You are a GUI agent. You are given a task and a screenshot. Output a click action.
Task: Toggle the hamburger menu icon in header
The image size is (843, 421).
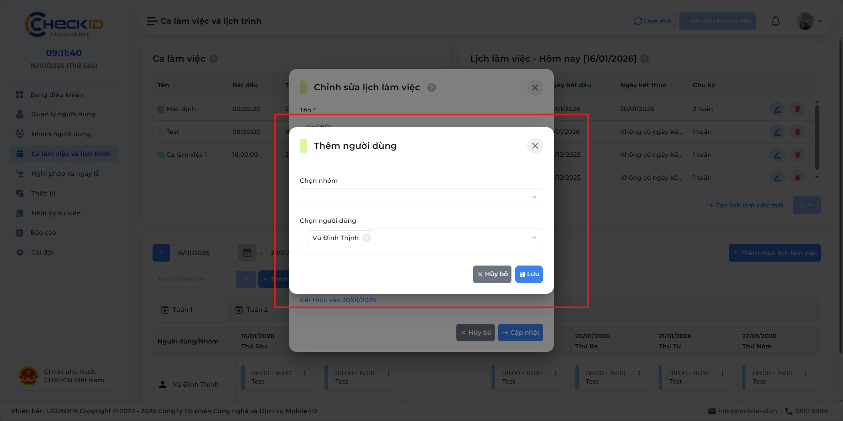(x=152, y=21)
